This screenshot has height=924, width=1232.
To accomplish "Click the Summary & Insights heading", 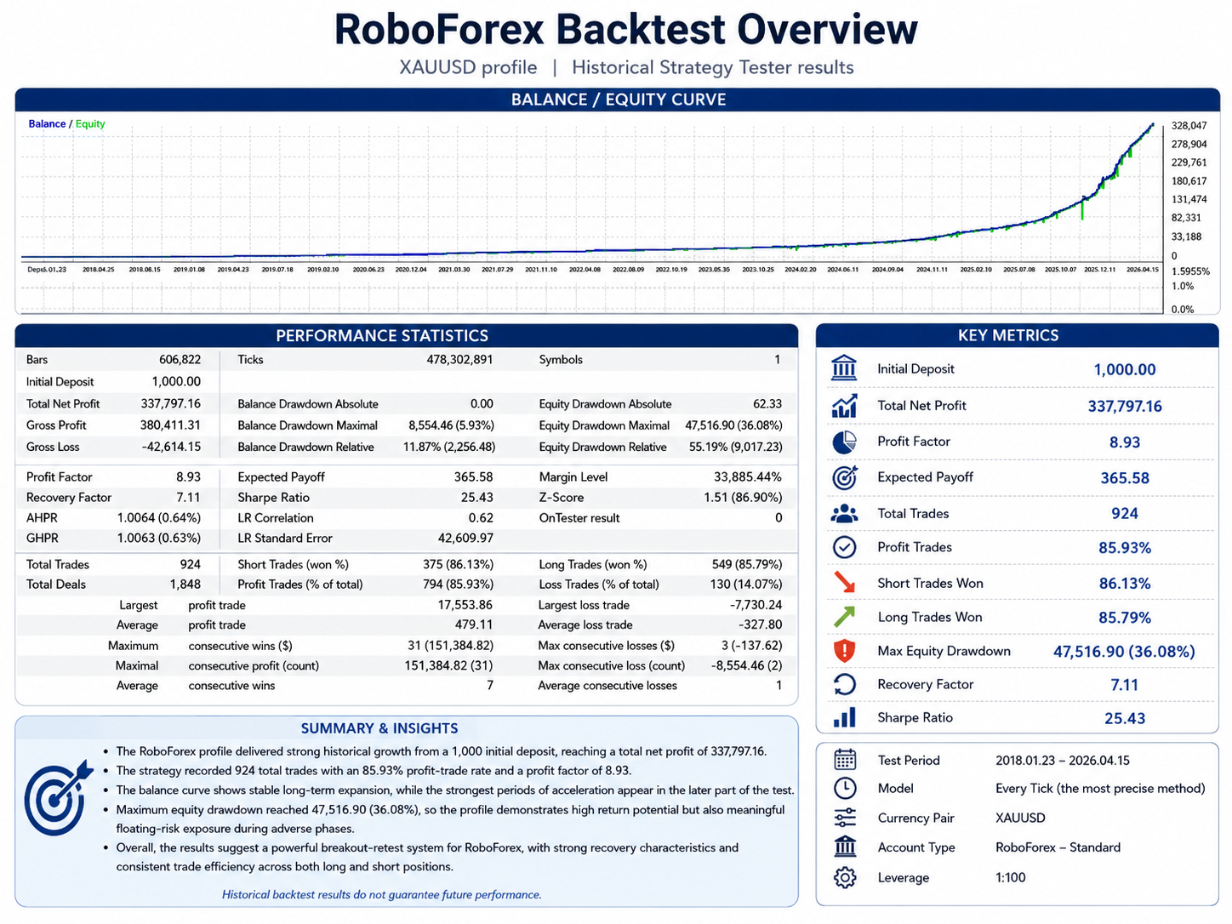I will 379,728.
